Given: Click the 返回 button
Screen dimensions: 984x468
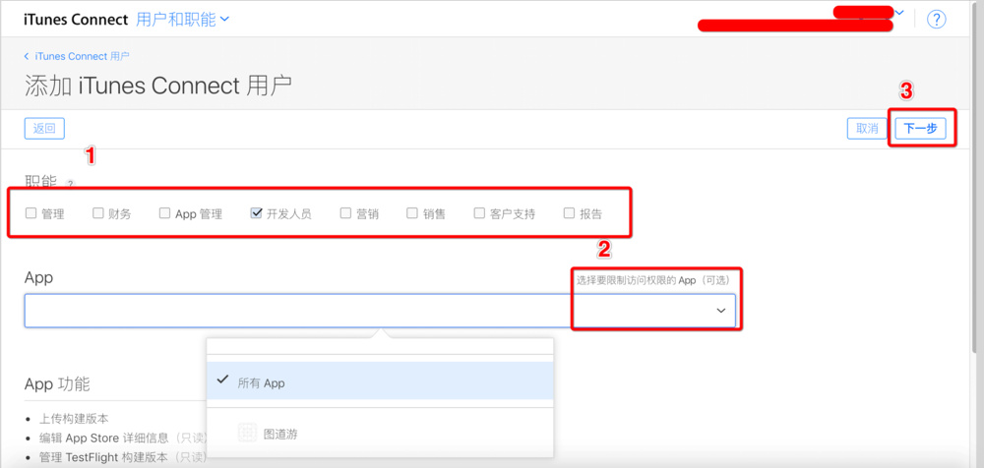Looking at the screenshot, I should 44,129.
